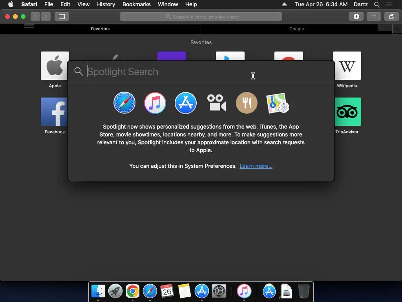Open Google Chrome from the Dock
Viewport: 402px width, 302px height.
133,291
